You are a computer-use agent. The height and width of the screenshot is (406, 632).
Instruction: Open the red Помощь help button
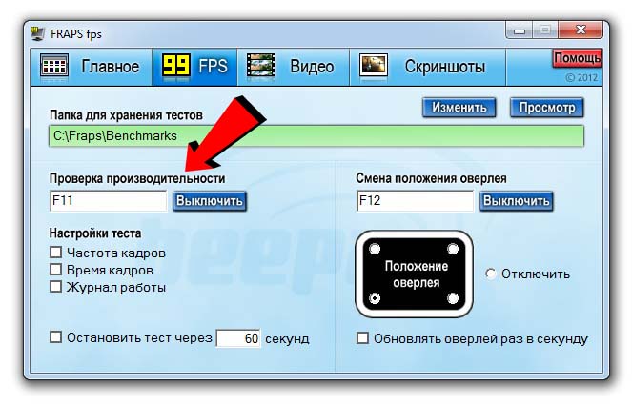point(577,58)
